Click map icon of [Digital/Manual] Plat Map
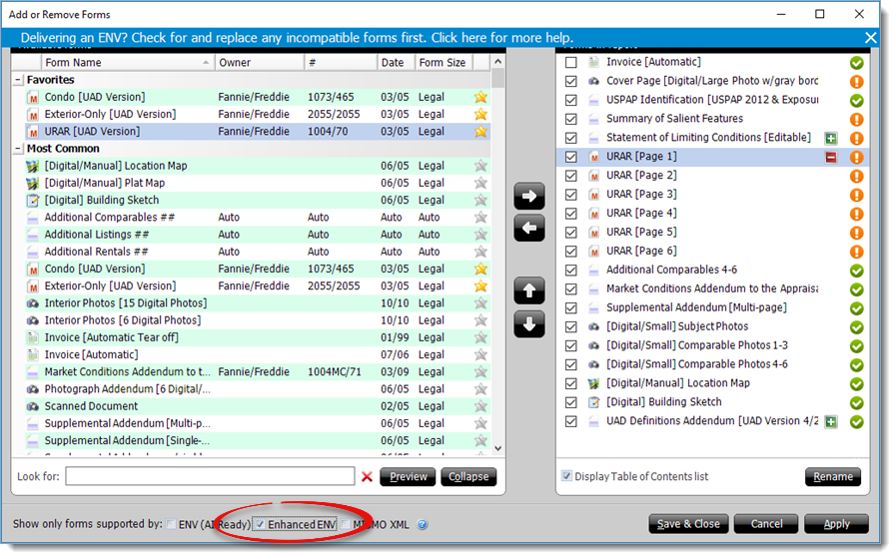 pos(33,184)
